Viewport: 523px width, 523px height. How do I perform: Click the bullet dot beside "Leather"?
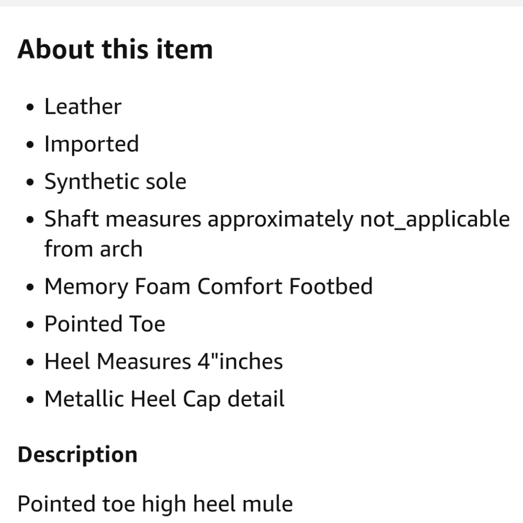tap(31, 108)
